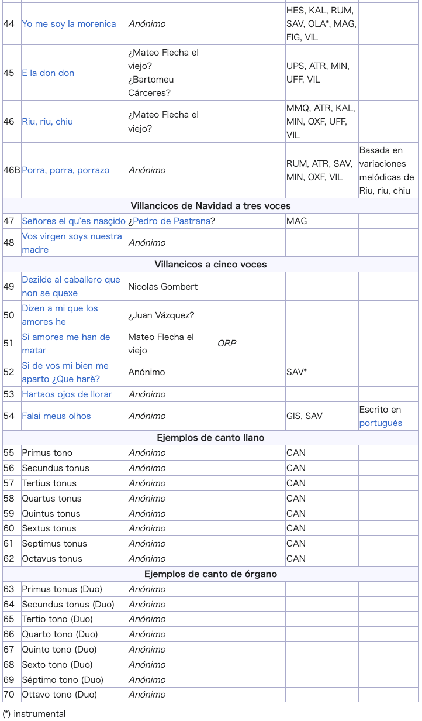Select the 'Nicolas Gombert' composer cell
The height and width of the screenshot is (721, 422).
[x=171, y=286]
